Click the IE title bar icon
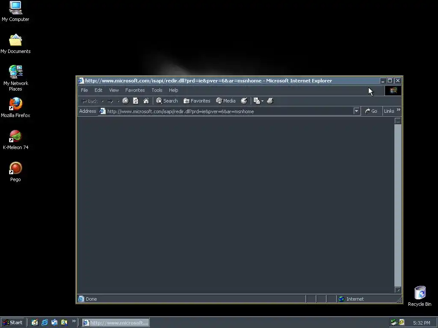438x328 pixels. click(x=81, y=81)
